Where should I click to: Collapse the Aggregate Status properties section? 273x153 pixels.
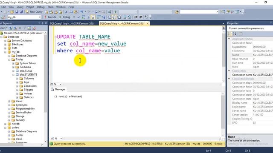pos(229,39)
